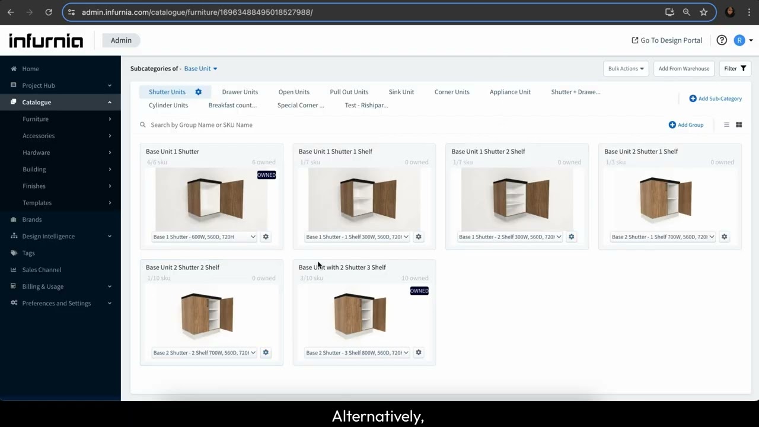Select the Drawer Units tab

click(x=240, y=92)
